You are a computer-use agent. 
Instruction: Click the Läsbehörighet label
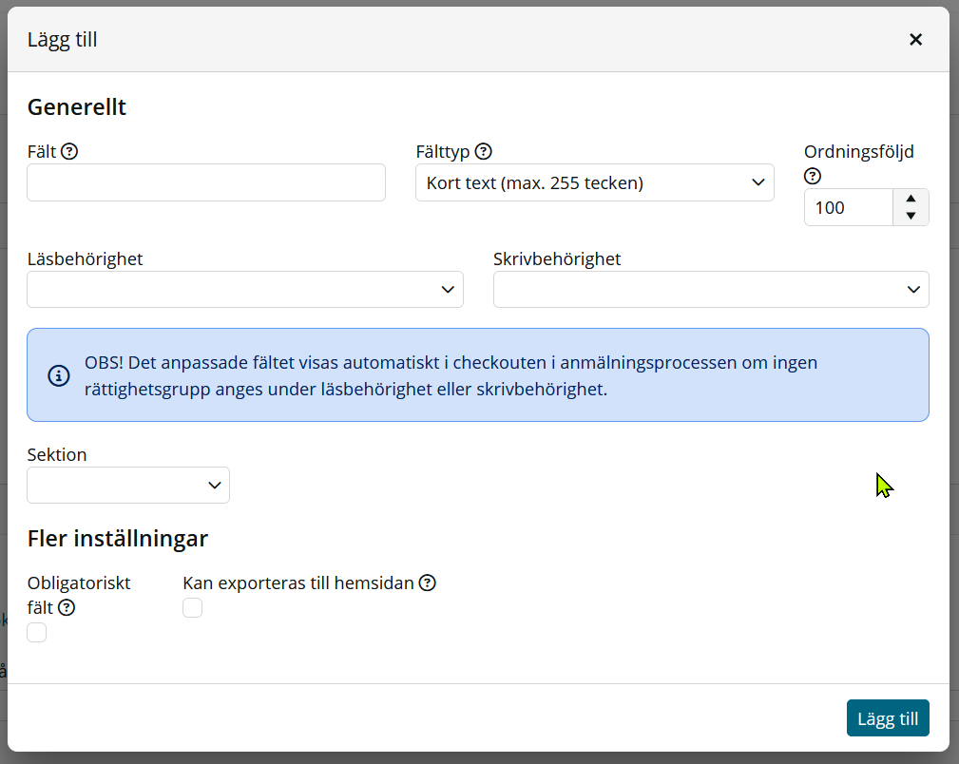tap(85, 258)
